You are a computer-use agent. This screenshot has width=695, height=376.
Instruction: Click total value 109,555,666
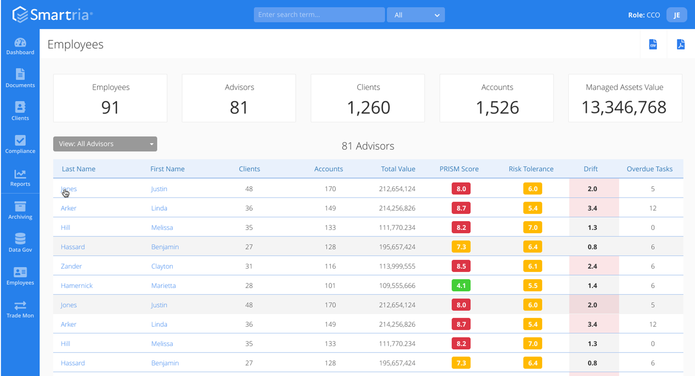(397, 285)
